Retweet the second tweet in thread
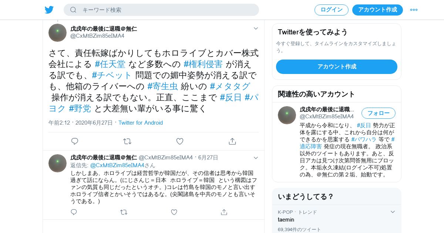The width and height of the screenshot is (444, 233). (x=124, y=212)
